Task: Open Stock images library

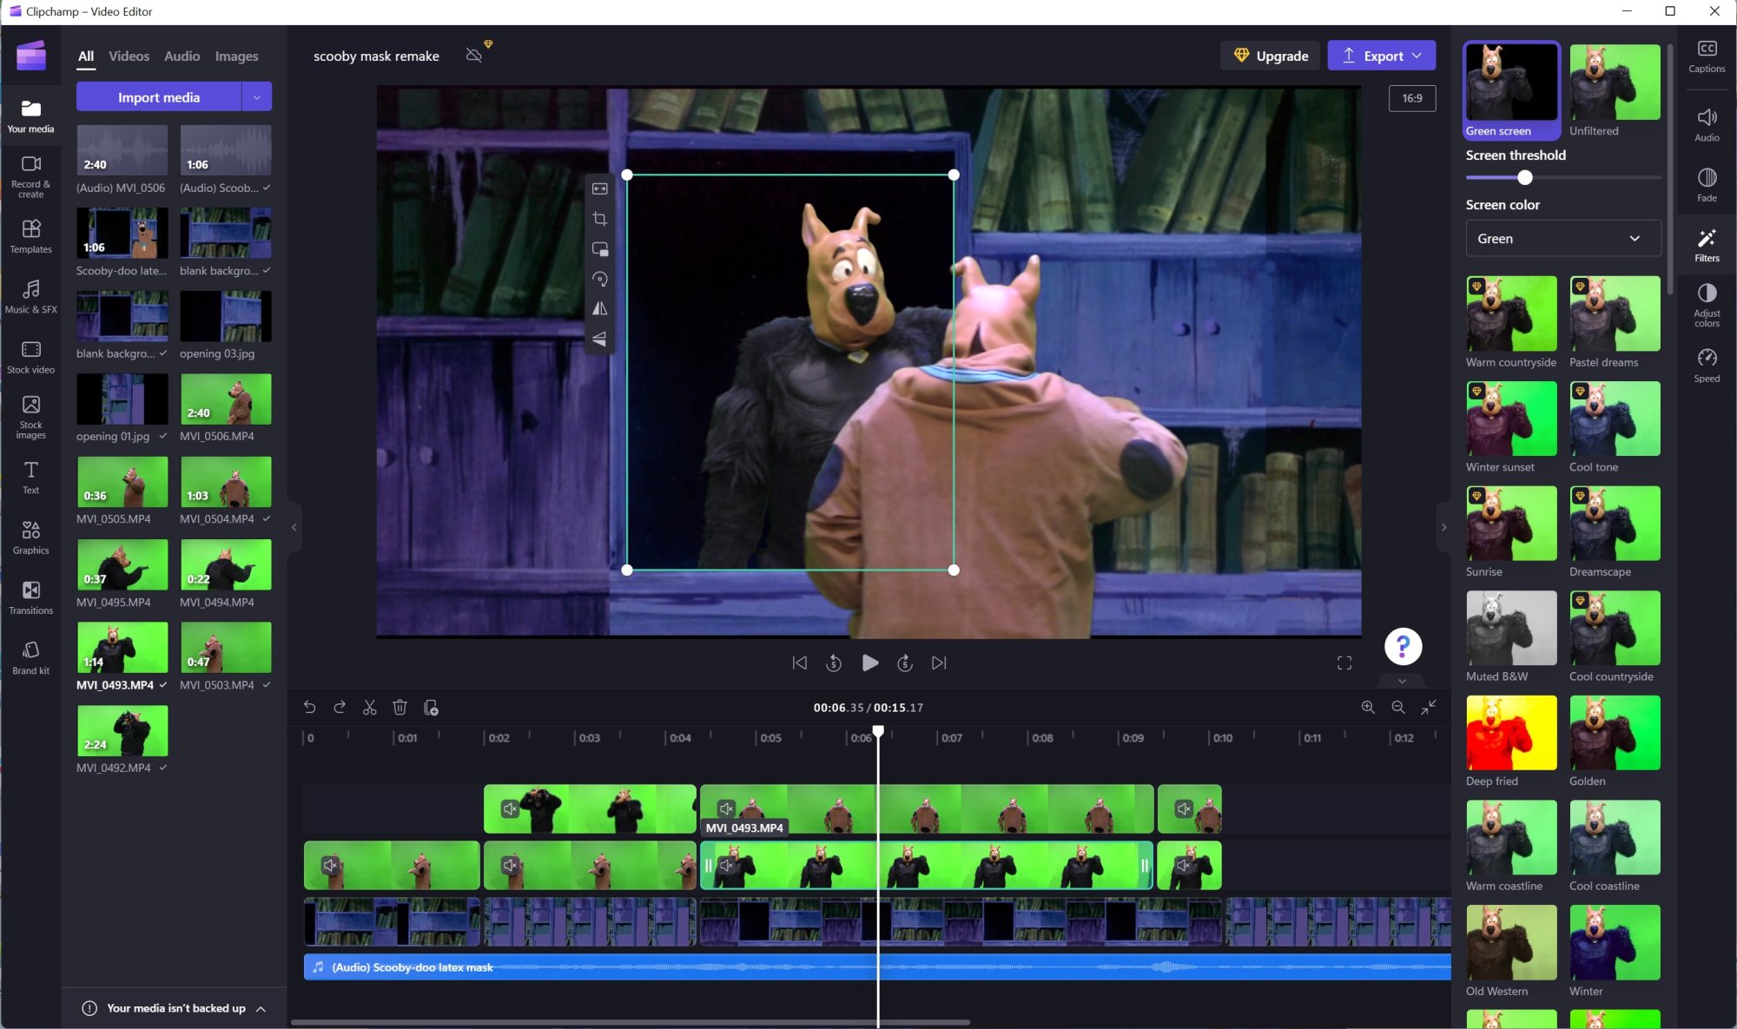Action: pyautogui.click(x=30, y=417)
